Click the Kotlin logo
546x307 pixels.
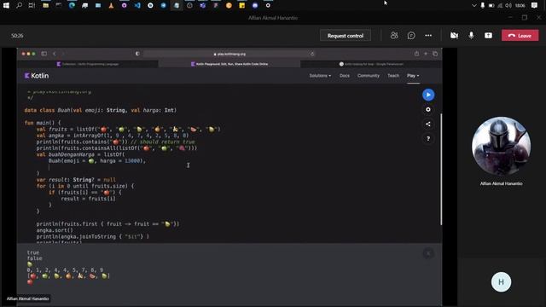pos(37,76)
